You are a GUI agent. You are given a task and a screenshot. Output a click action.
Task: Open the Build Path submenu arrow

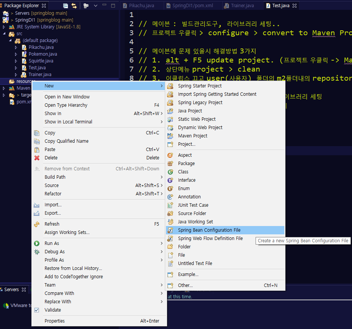coord(162,177)
